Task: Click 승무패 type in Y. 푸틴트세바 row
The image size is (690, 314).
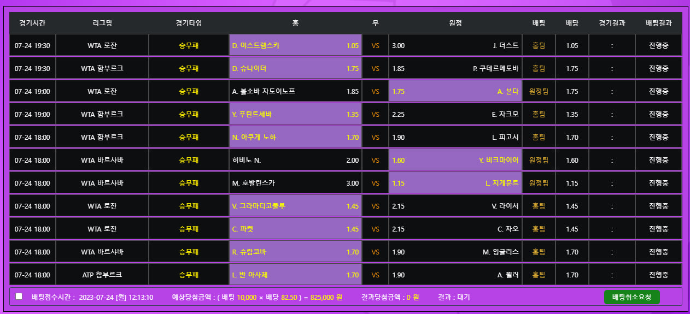Action: 189,115
